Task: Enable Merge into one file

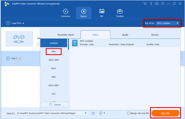Action: [128, 113]
